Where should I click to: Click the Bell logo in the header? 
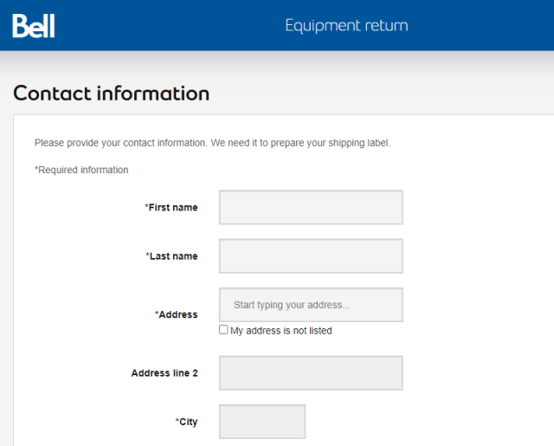34,26
